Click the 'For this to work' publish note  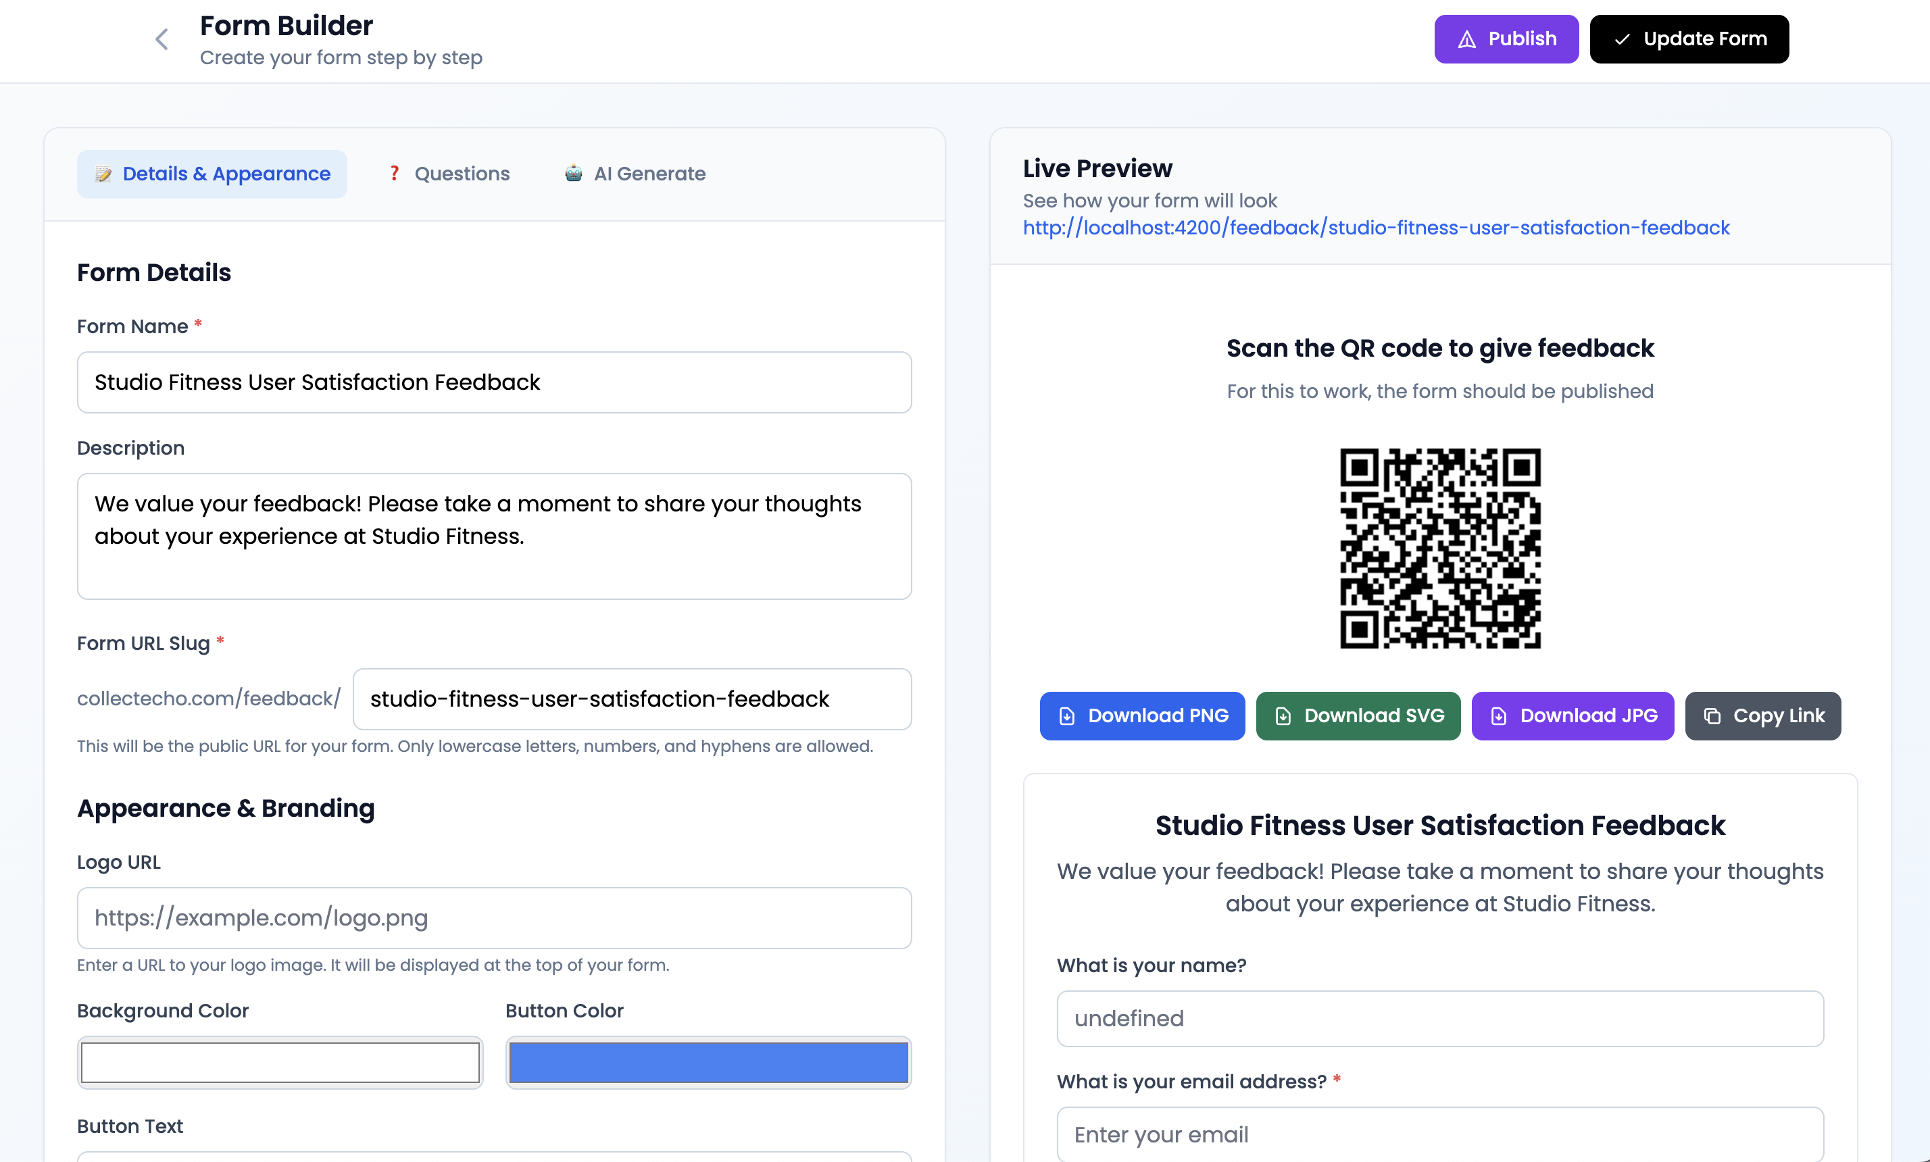pos(1439,390)
